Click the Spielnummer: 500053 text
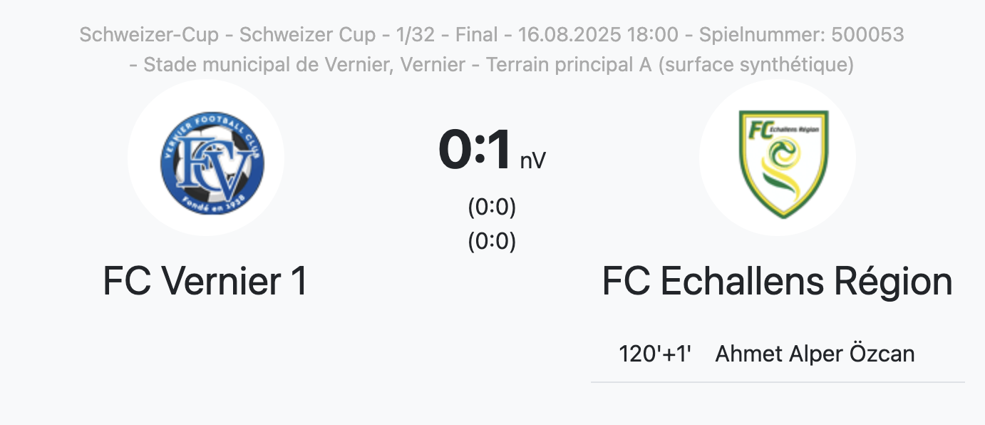The image size is (985, 425). coord(801,34)
